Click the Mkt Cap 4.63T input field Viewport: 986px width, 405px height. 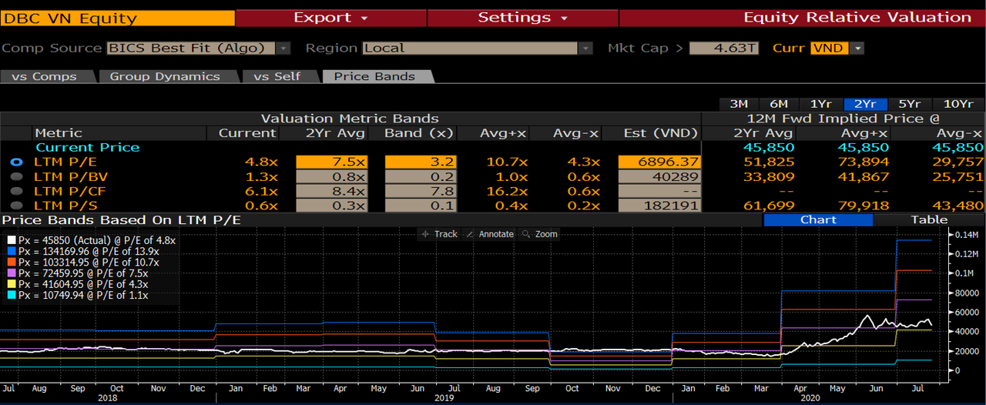(724, 49)
